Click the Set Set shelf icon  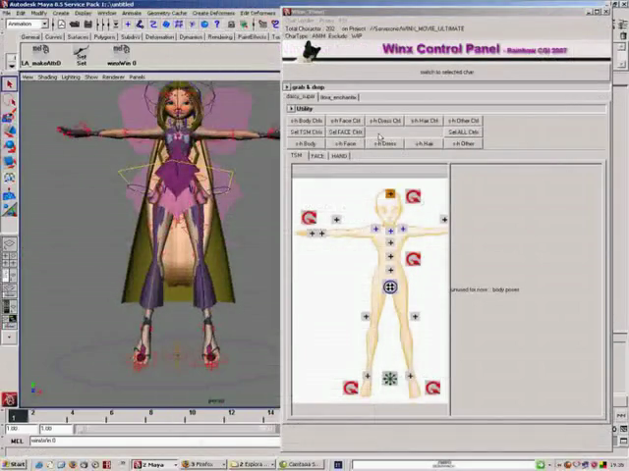click(x=82, y=55)
